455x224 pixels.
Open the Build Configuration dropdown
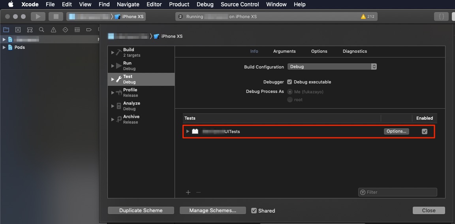332,67
